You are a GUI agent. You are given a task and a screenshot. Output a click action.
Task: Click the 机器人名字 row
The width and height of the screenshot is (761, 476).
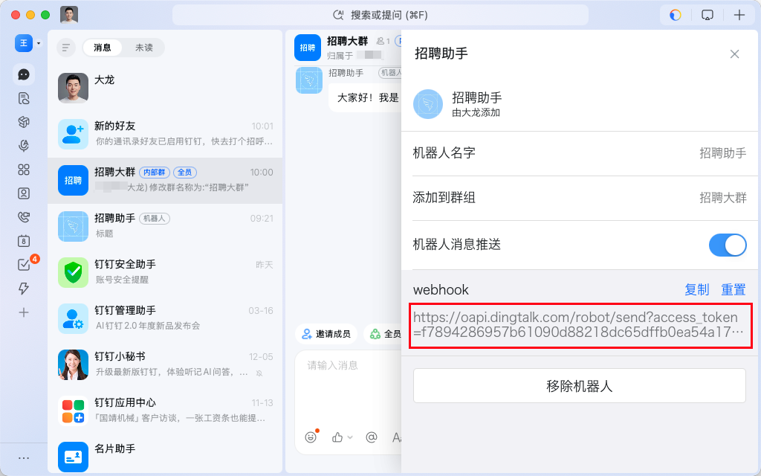point(580,153)
